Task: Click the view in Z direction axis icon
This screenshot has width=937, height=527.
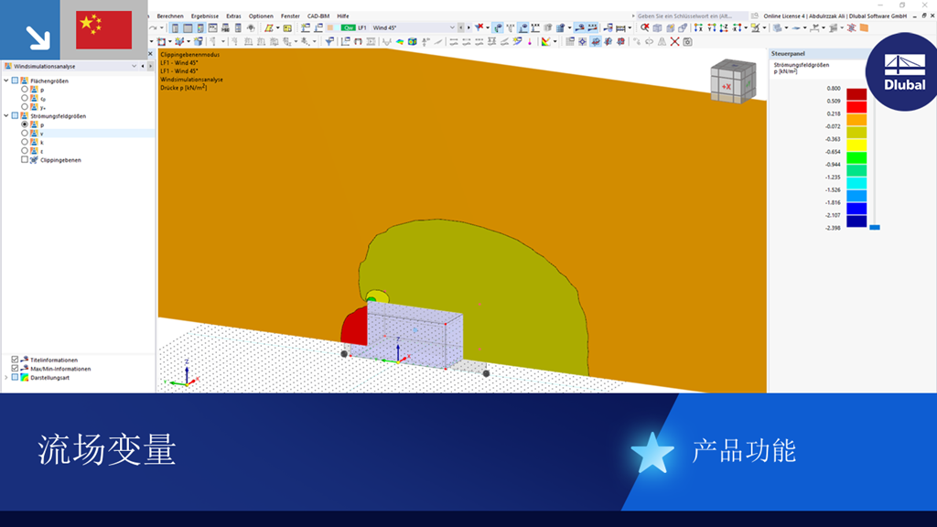Action: click(724, 27)
